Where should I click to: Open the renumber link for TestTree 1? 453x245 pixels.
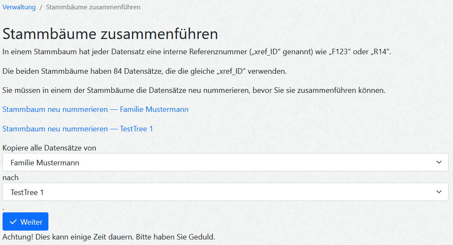pos(78,128)
